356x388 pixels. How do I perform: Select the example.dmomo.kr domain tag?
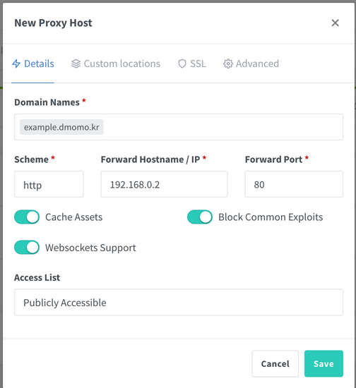coord(61,127)
